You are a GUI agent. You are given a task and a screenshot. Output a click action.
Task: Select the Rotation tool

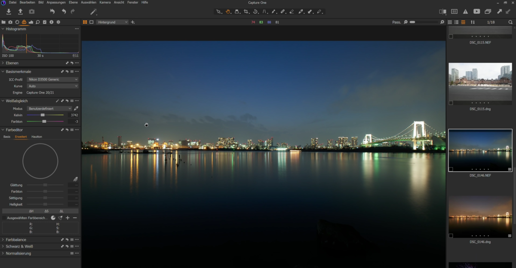(255, 12)
